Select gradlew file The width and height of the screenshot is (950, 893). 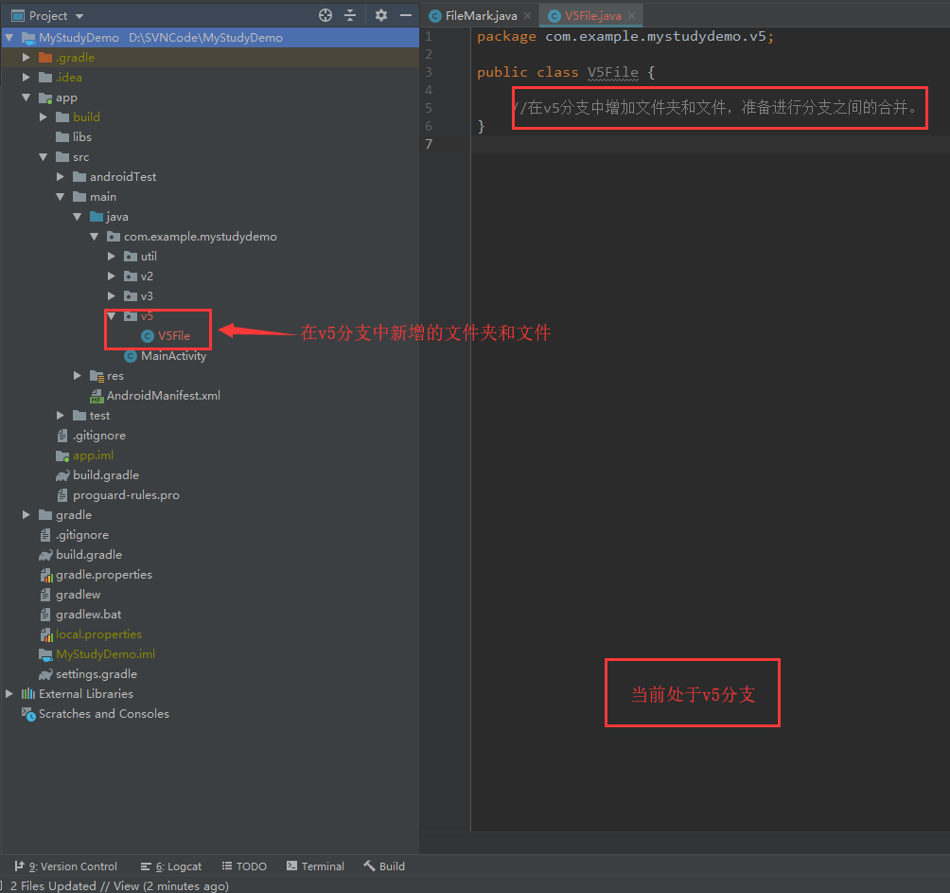pos(79,596)
